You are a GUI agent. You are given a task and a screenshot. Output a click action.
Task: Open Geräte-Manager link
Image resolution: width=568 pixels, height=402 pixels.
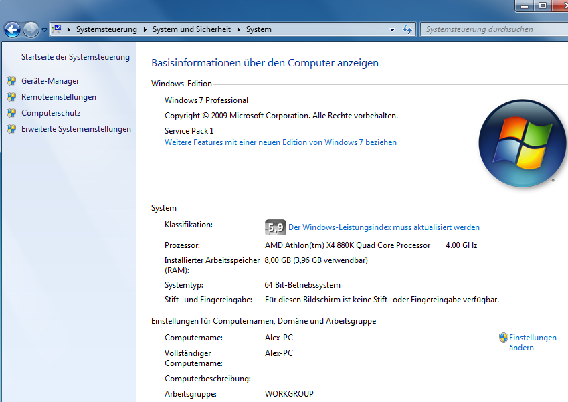(50, 81)
